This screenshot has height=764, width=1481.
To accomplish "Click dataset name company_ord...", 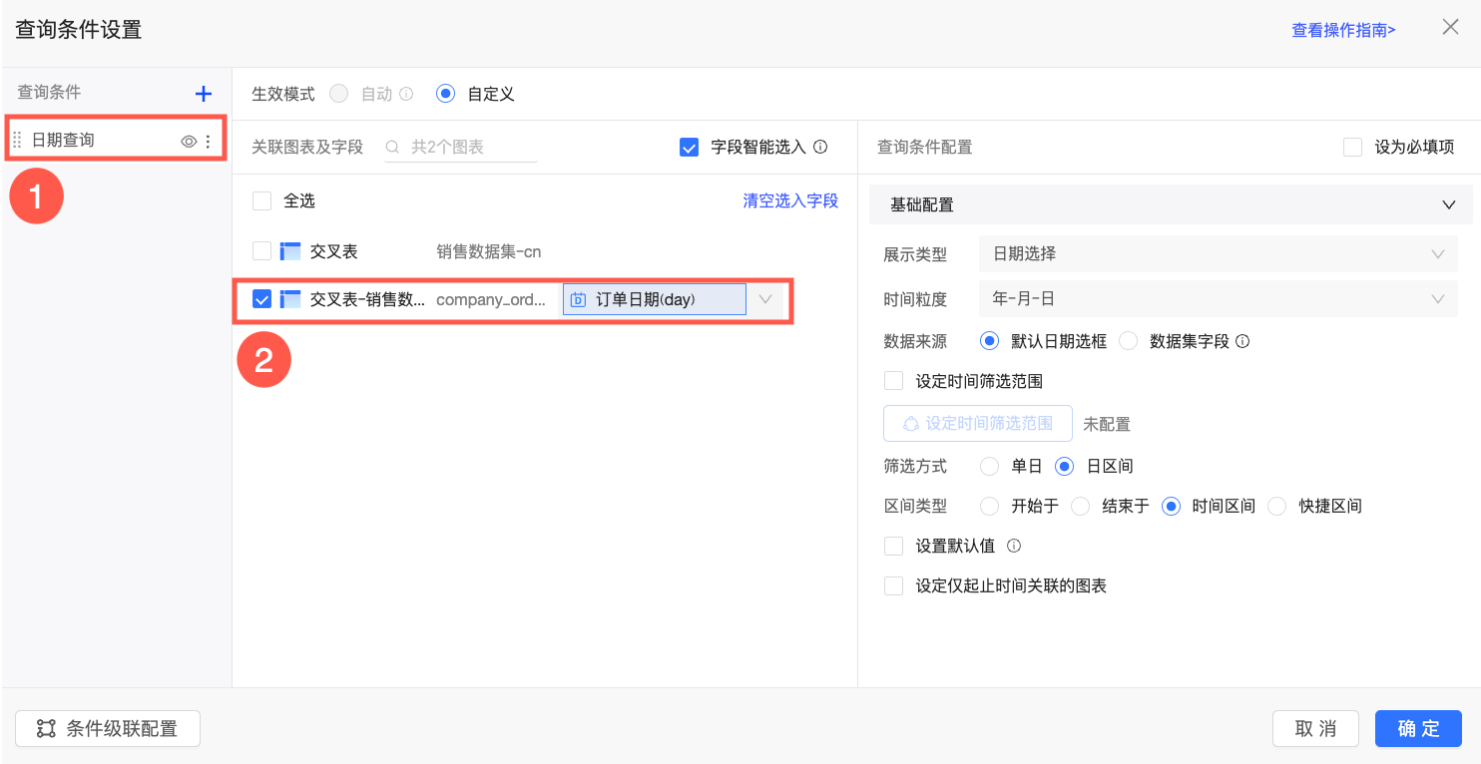I will 491,299.
